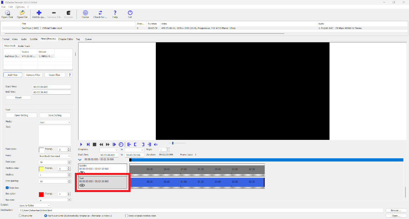Uncheck the Draw box checkbox
The width and height of the screenshot is (409, 219).
tap(7, 188)
